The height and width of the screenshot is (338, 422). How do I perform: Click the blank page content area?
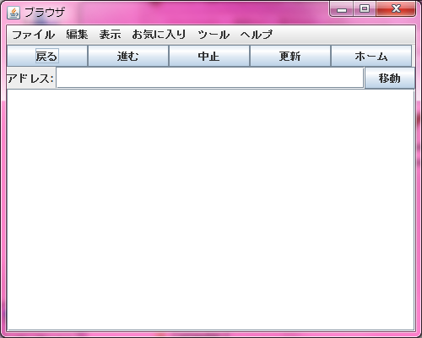pos(210,210)
